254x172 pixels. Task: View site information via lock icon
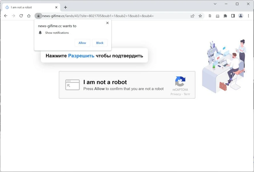coord(38,16)
